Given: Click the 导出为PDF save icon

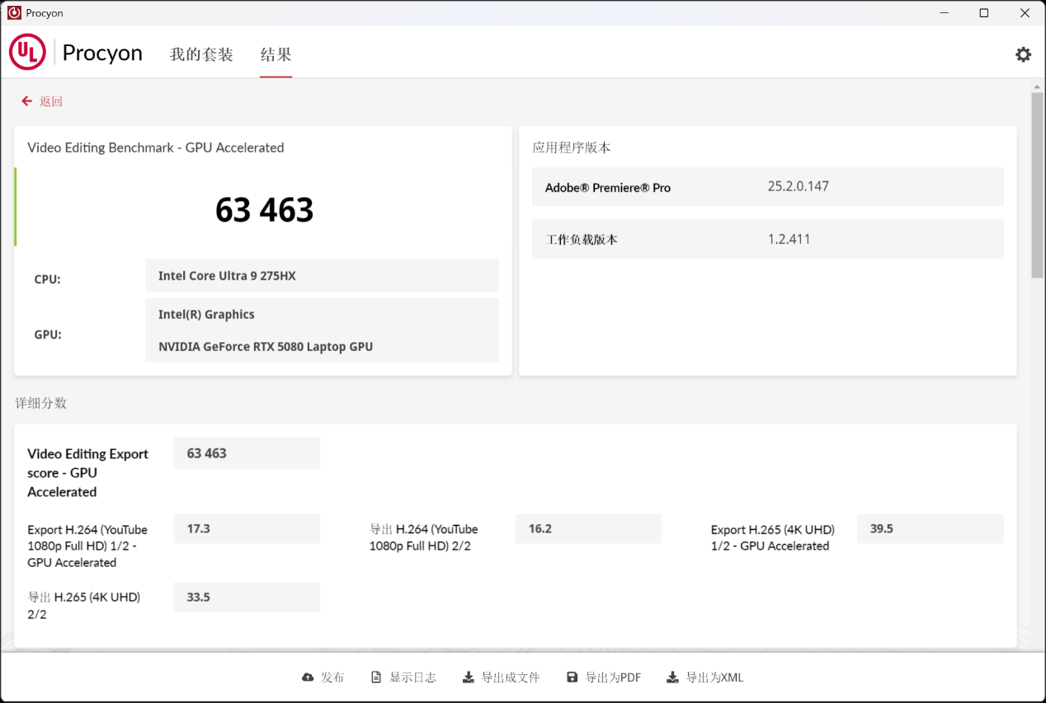Looking at the screenshot, I should click(572, 677).
